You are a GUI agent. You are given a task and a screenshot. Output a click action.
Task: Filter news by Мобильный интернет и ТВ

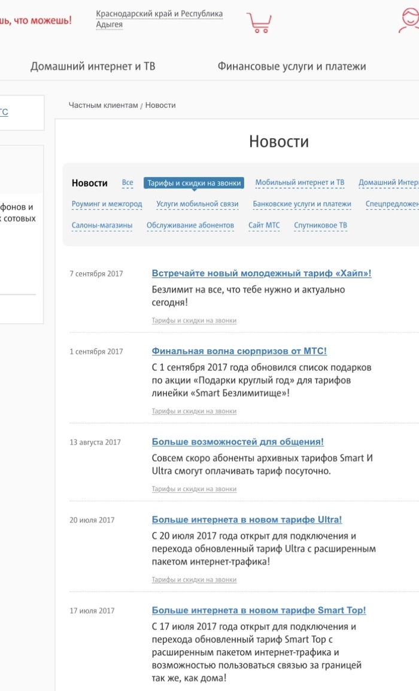pos(299,182)
